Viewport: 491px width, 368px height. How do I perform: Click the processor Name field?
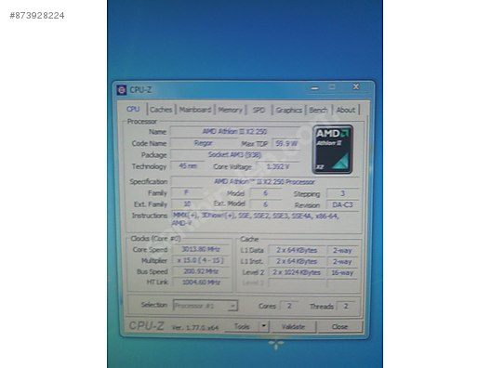pos(235,131)
